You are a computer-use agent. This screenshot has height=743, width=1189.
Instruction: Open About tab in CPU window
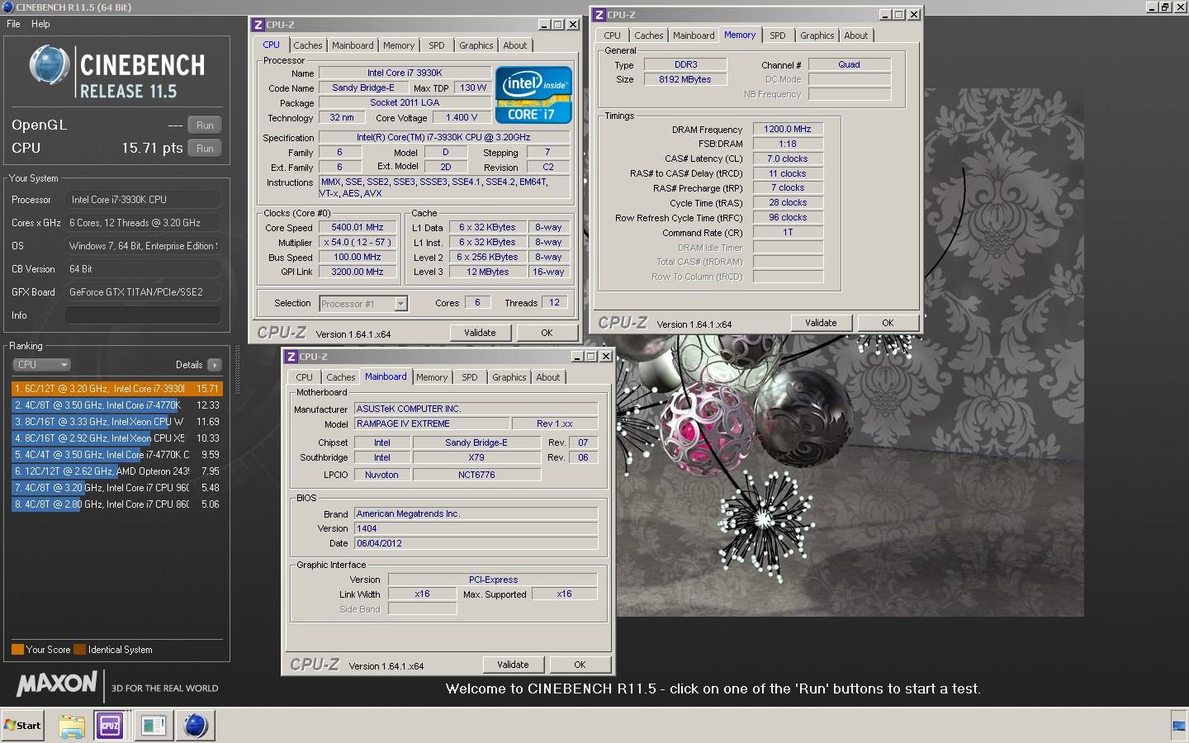[515, 45]
